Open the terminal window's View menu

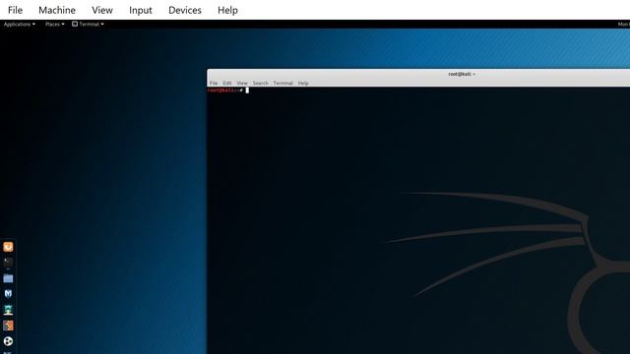242,83
